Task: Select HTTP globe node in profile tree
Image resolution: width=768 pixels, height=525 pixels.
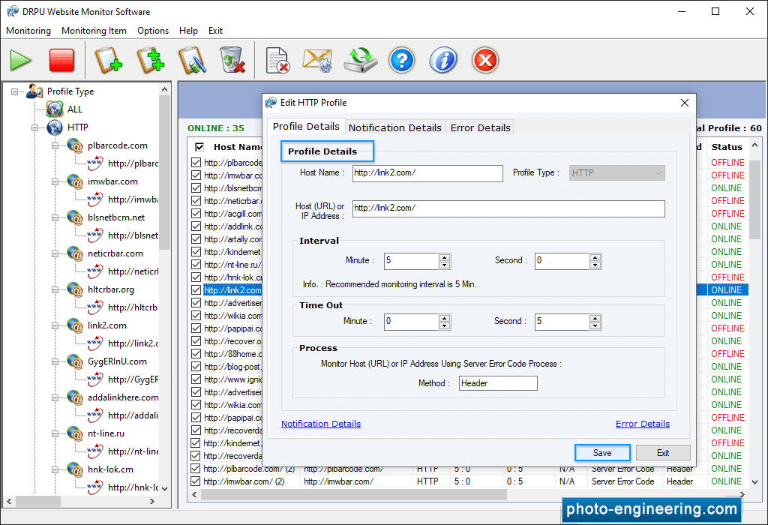Action: (55, 127)
